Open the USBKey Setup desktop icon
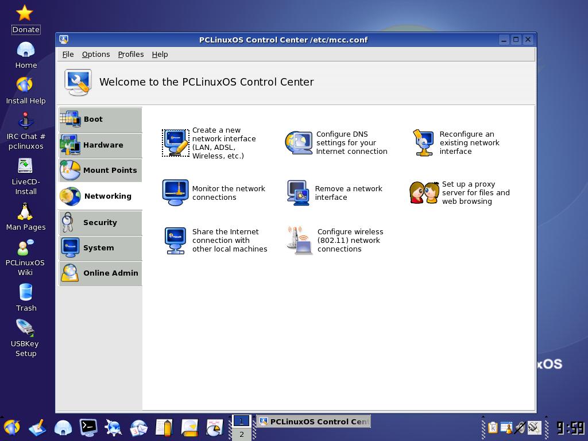 (25, 328)
